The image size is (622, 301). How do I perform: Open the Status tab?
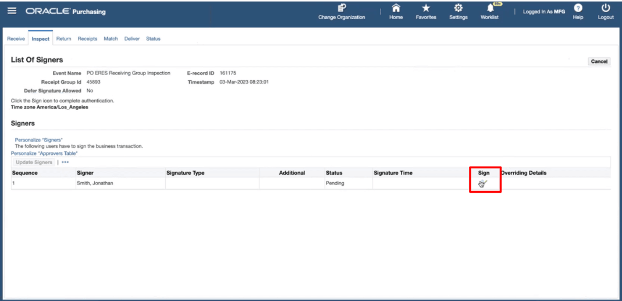[153, 39]
